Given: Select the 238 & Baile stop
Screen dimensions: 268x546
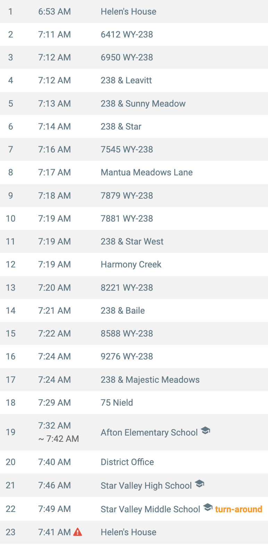Looking at the screenshot, I should 134,311.
